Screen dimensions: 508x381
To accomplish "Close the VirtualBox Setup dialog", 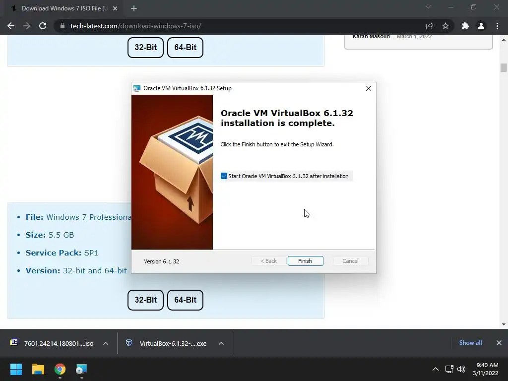I will [369, 88].
